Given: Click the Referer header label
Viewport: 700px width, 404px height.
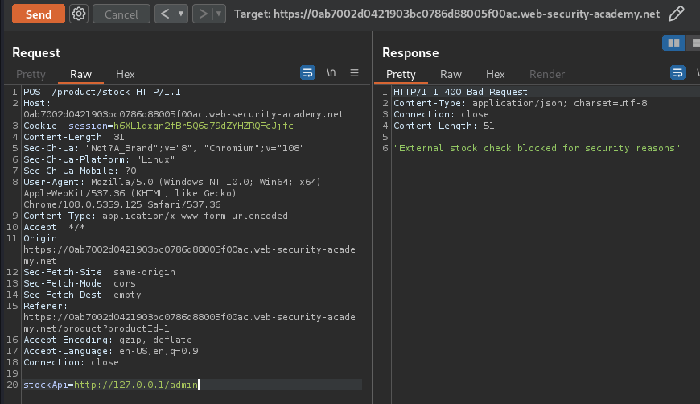Looking at the screenshot, I should (x=45, y=307).
